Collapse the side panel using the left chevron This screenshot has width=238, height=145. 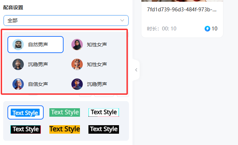tap(136, 70)
